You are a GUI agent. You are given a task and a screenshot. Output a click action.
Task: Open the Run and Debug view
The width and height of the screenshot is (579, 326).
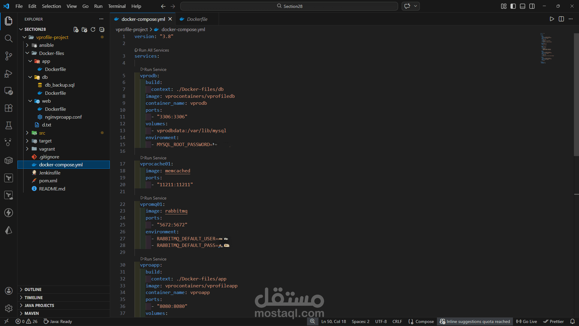[8, 73]
